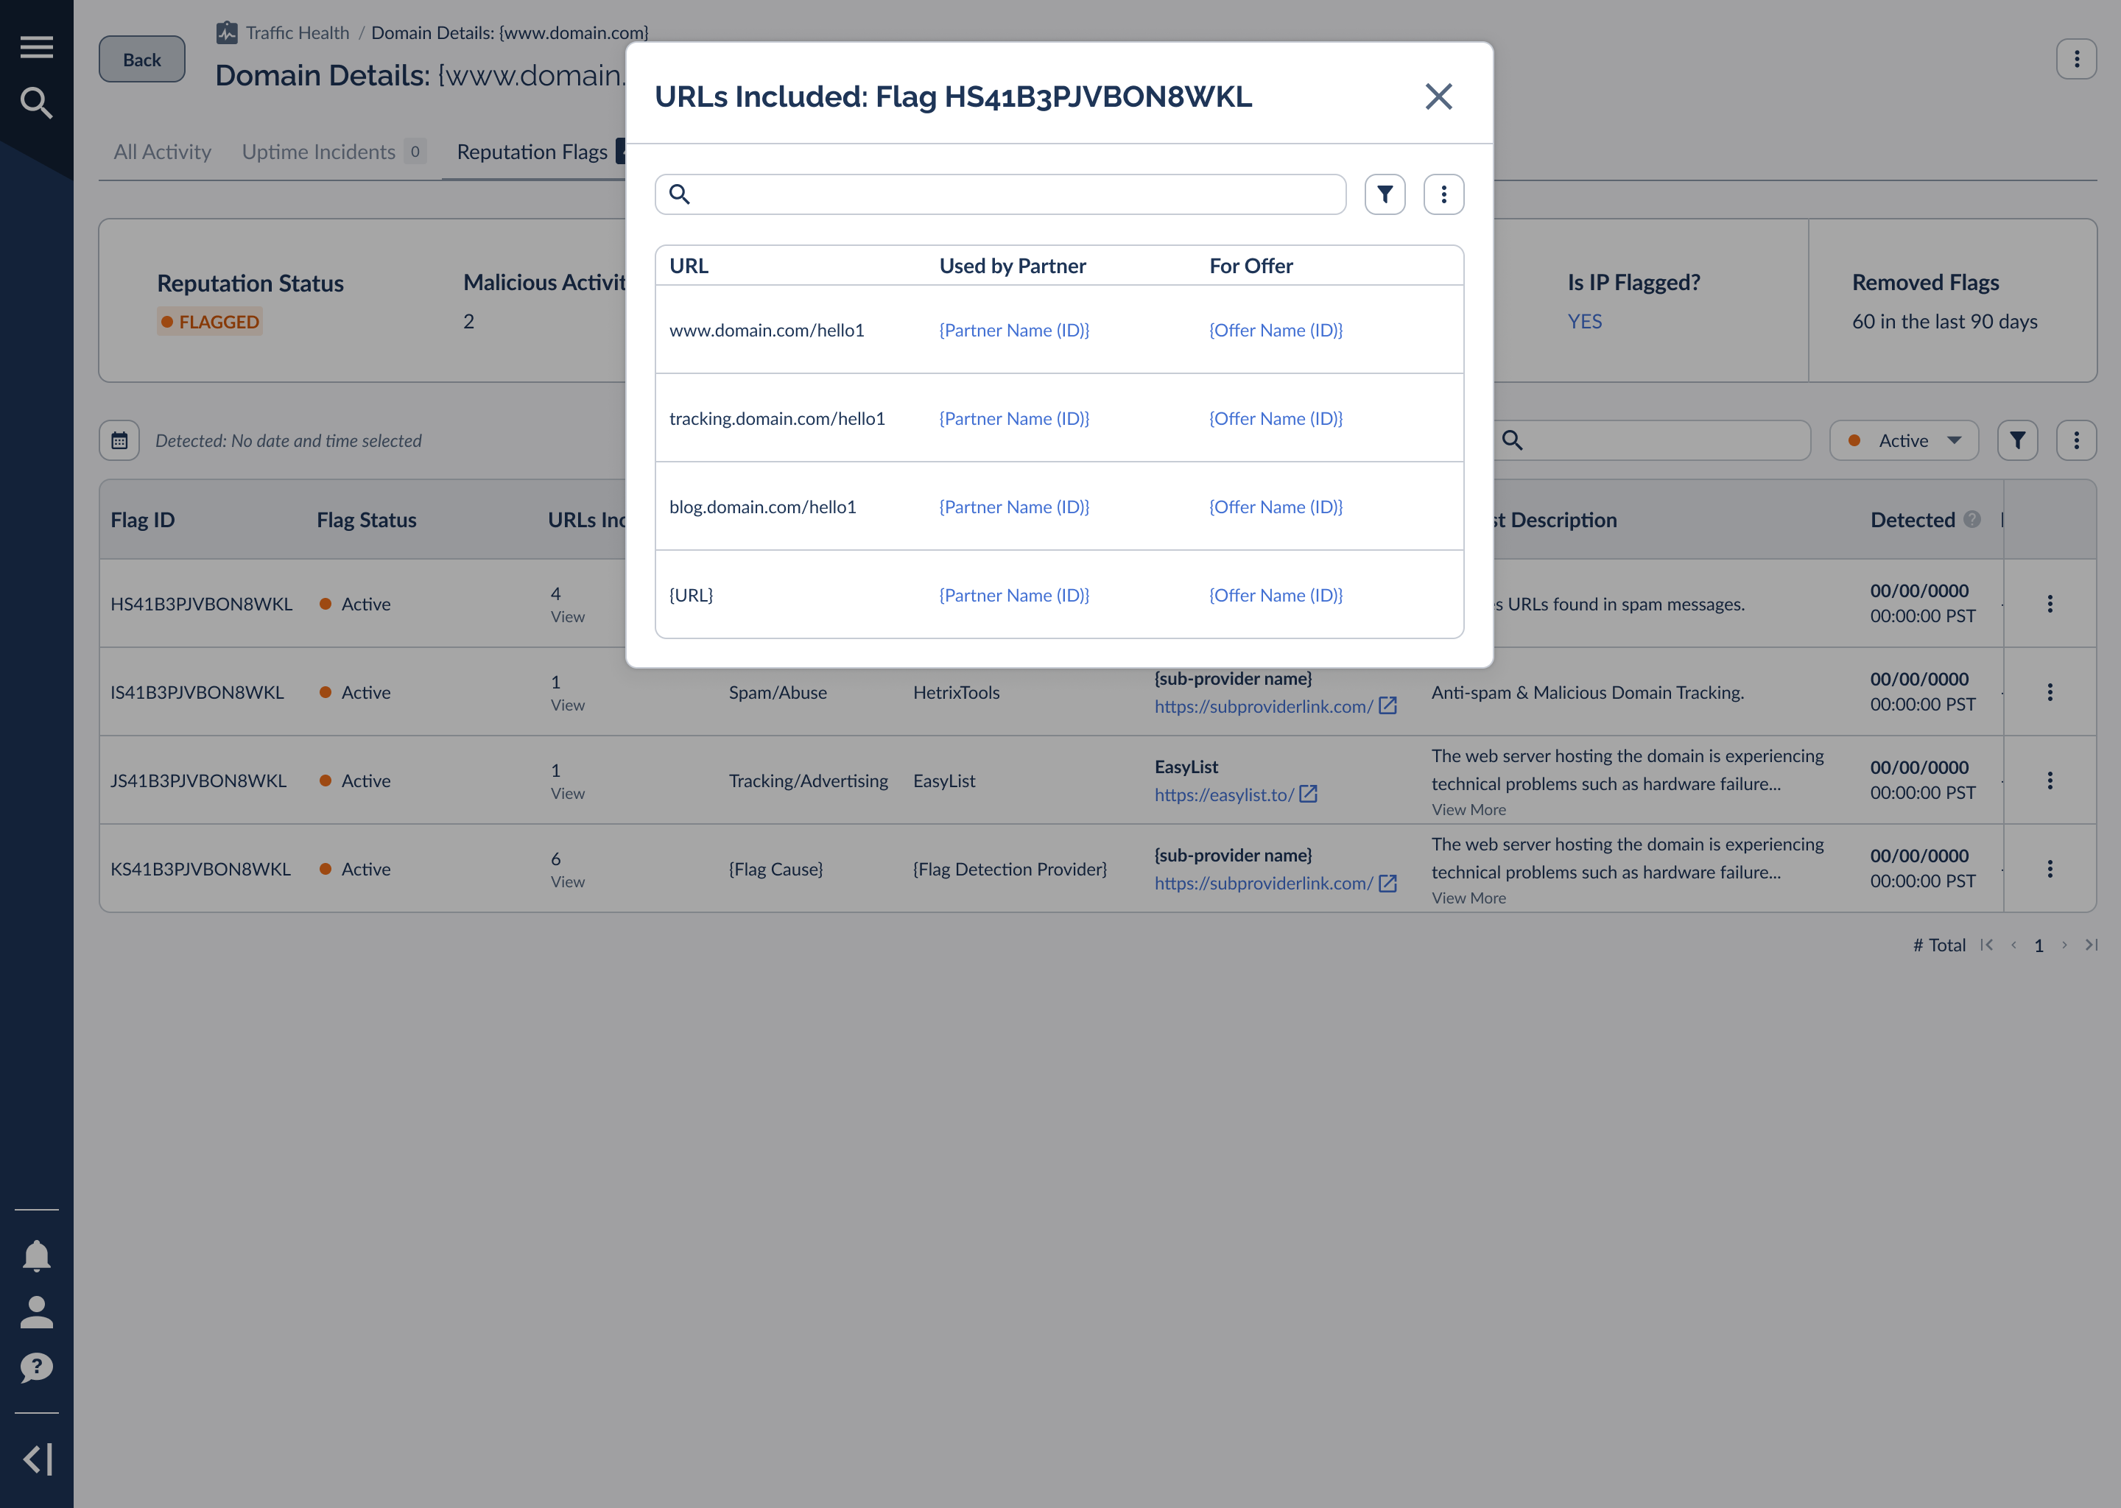Open the flags table kebab menu beside filter
Screen dimensions: 2121x1508
pos(2076,440)
